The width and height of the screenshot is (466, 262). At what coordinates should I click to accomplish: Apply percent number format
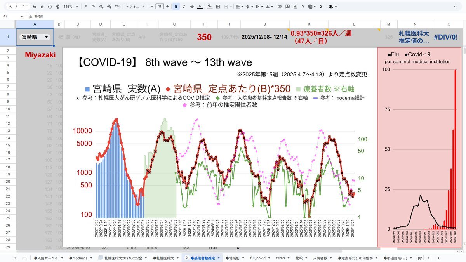pyautogui.click(x=94, y=7)
